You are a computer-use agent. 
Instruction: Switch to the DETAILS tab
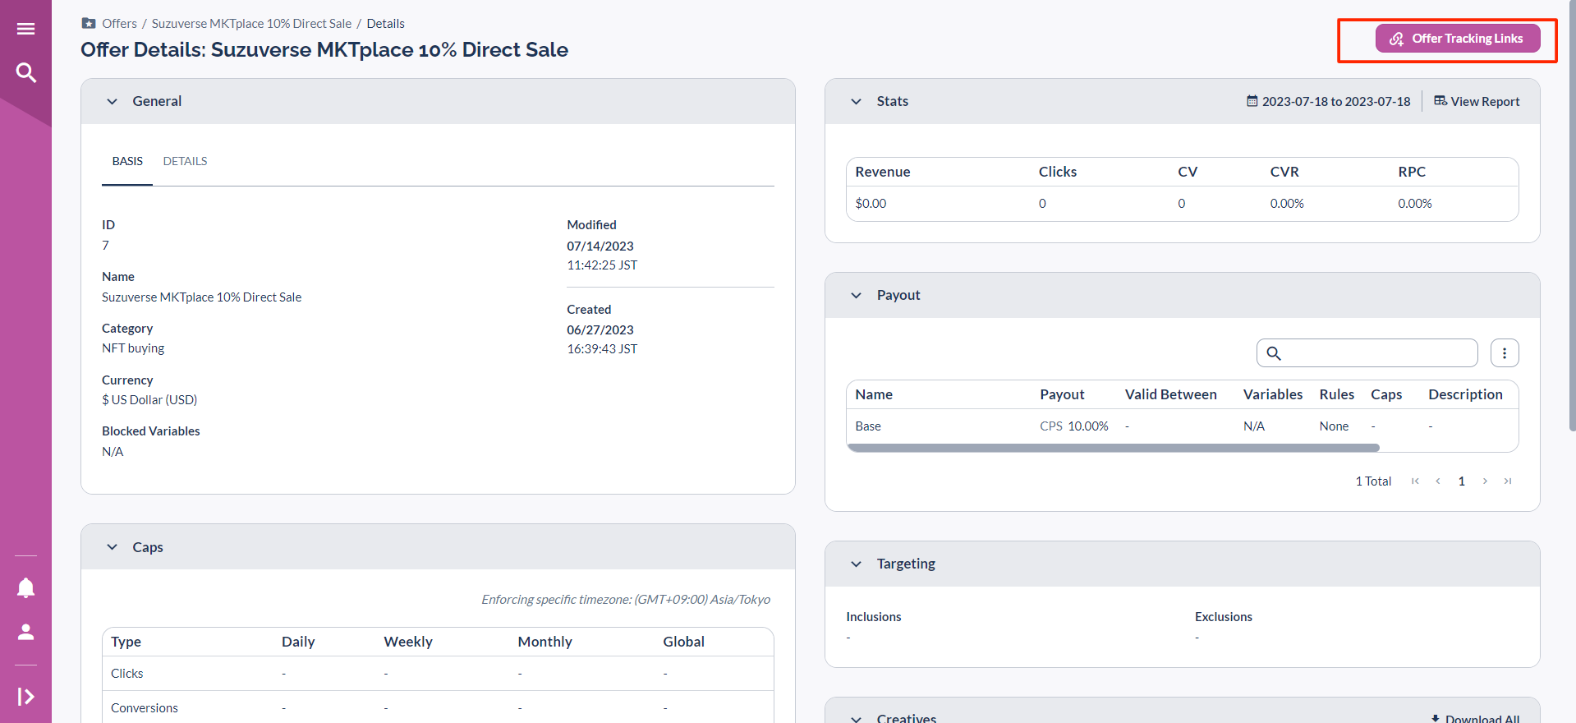click(185, 162)
